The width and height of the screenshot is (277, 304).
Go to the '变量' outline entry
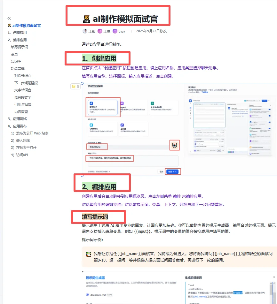pyautogui.click(x=14, y=54)
